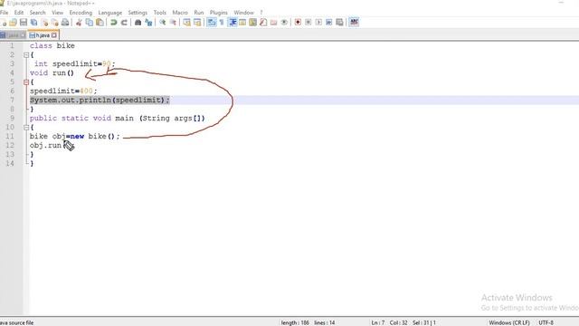Open the Language menu

click(x=109, y=13)
